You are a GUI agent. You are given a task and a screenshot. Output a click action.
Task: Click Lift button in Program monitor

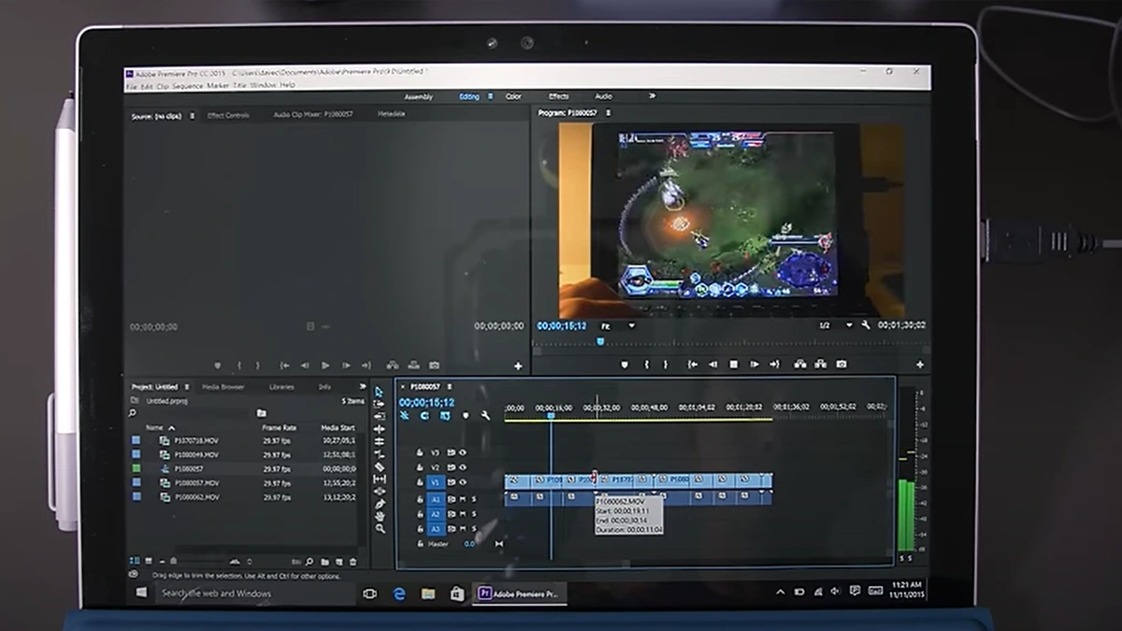pos(800,365)
